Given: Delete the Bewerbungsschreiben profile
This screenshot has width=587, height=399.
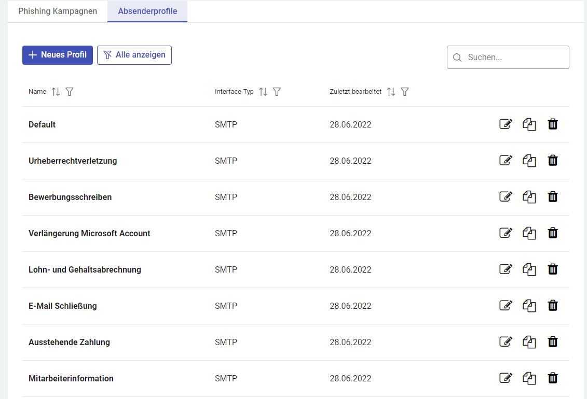Looking at the screenshot, I should tap(553, 197).
